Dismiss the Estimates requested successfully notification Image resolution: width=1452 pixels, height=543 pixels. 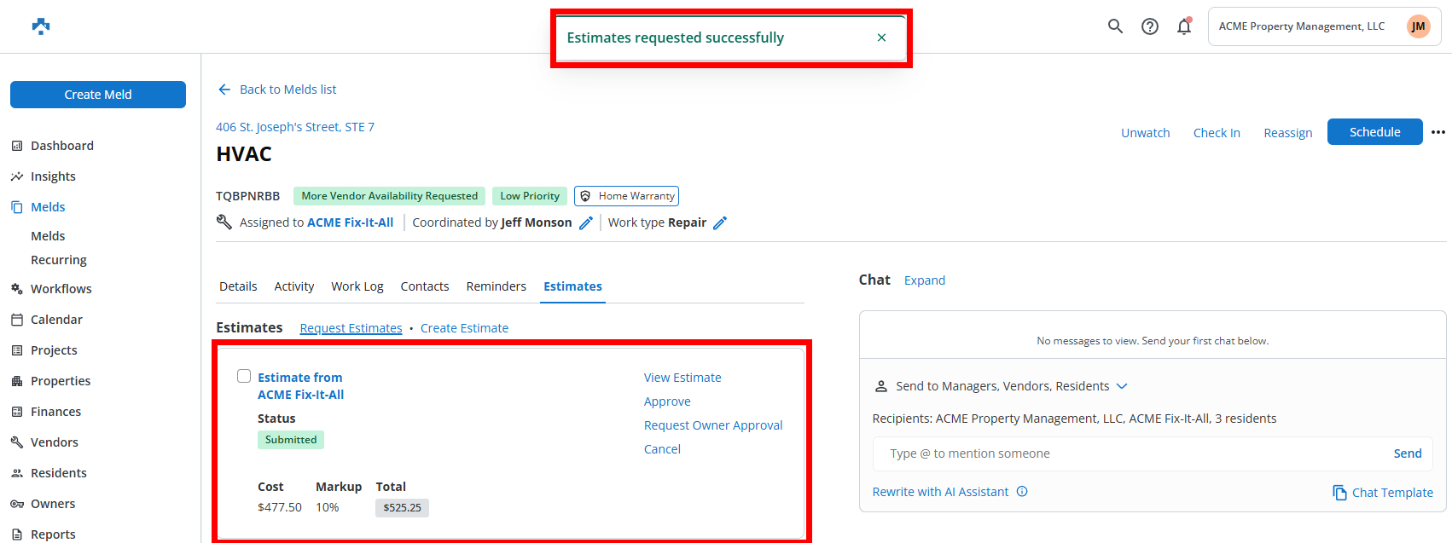click(x=881, y=38)
